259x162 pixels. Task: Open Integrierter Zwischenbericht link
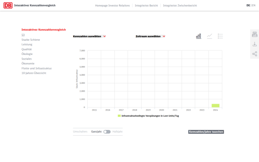click(x=180, y=6)
